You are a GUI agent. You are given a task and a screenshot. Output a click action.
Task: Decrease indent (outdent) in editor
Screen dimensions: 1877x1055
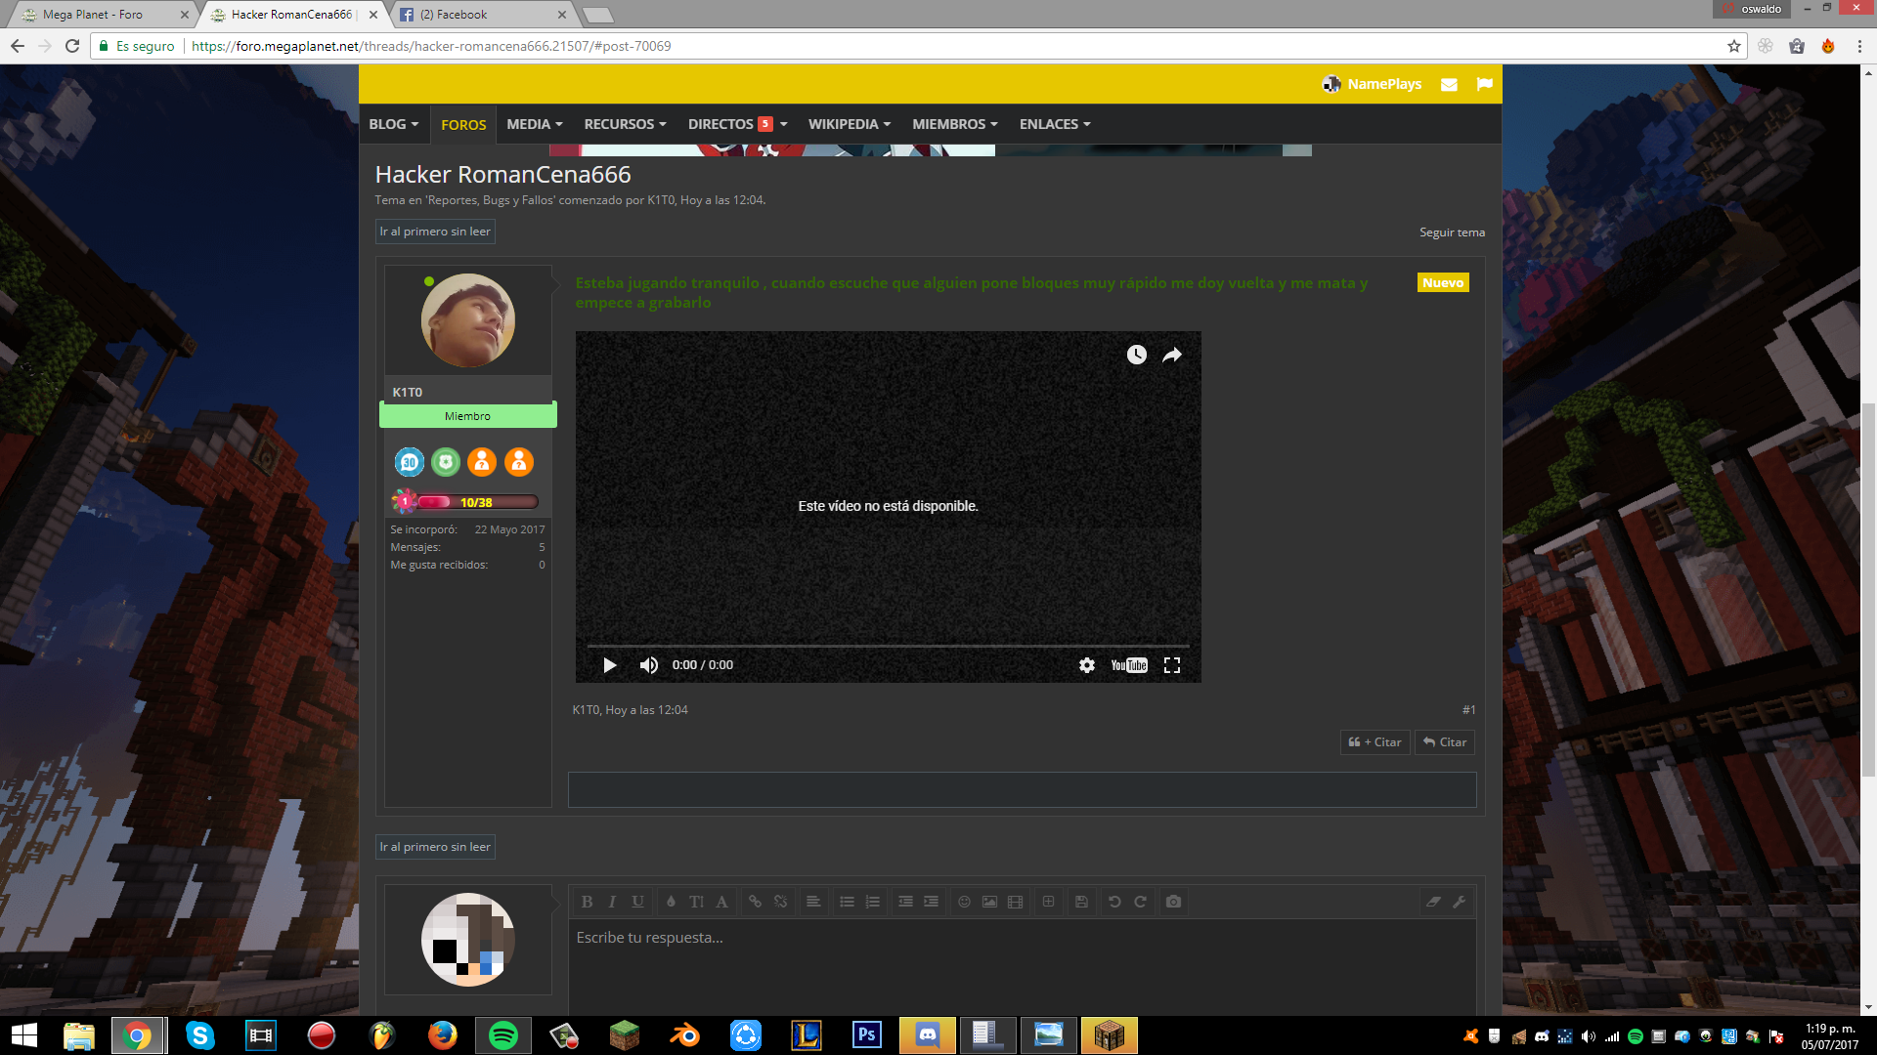pos(905,902)
